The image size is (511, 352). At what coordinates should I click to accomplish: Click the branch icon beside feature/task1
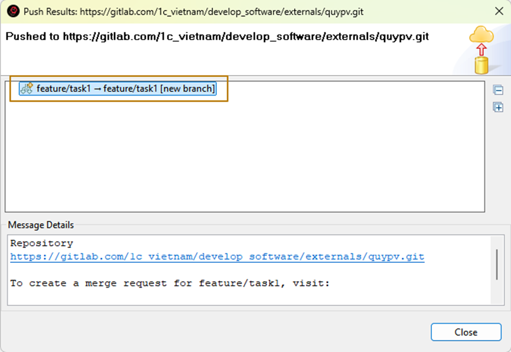pos(27,89)
